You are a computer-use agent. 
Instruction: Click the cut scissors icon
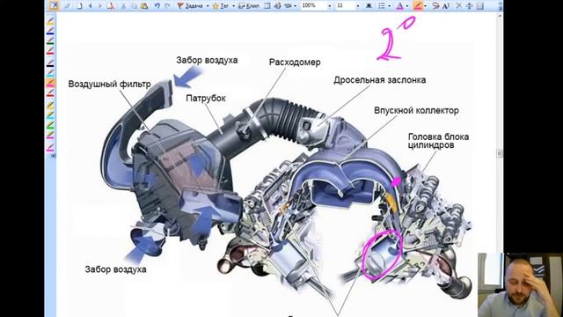click(123, 6)
